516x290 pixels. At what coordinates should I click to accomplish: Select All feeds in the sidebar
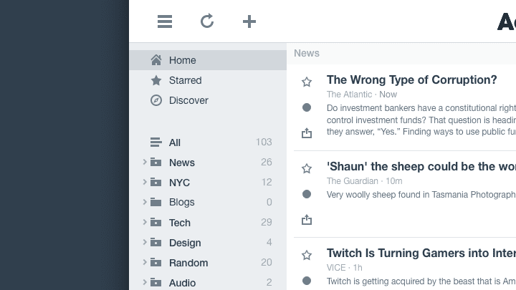click(x=174, y=142)
